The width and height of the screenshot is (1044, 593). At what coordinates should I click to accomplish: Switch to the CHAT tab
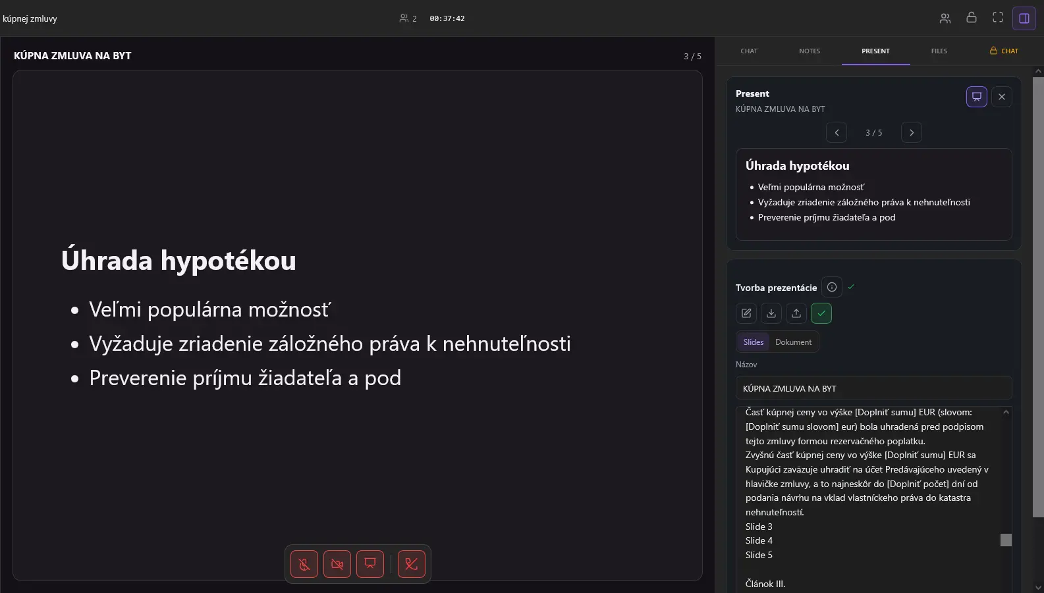click(x=749, y=51)
